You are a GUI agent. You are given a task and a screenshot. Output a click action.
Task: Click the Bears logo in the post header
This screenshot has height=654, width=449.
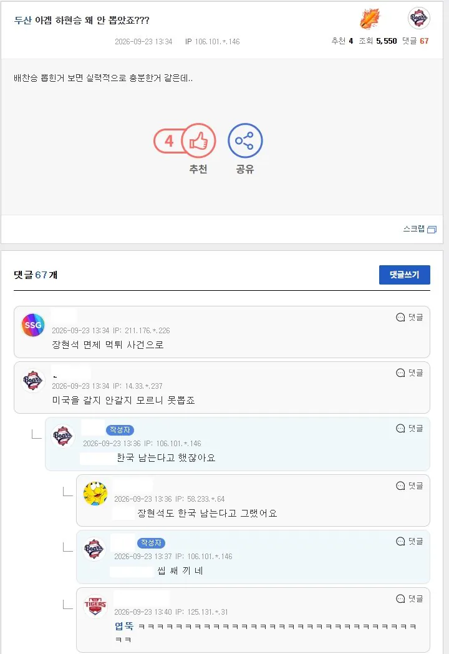pyautogui.click(x=418, y=18)
